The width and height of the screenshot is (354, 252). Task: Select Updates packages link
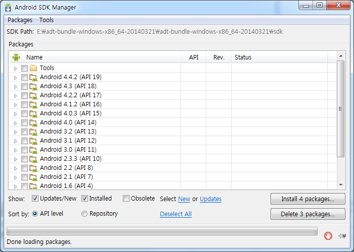[x=211, y=199]
